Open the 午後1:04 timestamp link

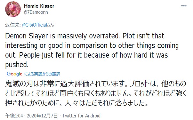point(14,116)
